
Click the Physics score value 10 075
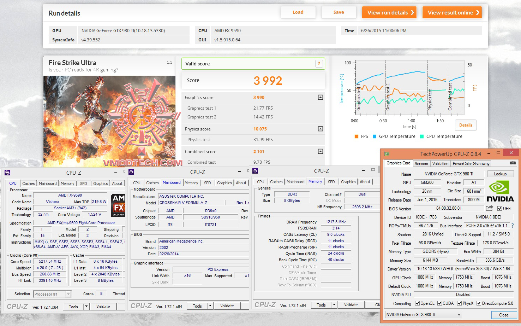coord(260,129)
